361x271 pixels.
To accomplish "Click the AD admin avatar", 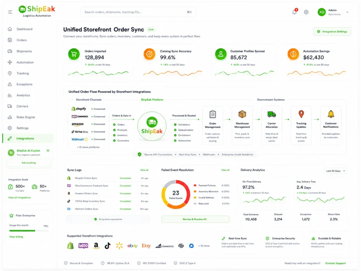I will pyautogui.click(x=322, y=12).
